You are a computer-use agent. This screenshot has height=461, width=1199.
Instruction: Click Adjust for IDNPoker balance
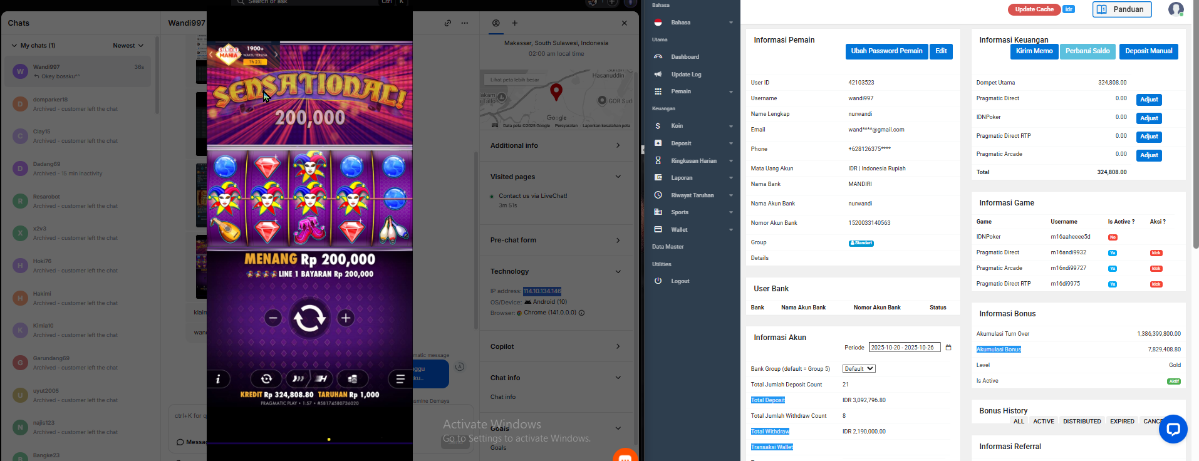(x=1149, y=118)
